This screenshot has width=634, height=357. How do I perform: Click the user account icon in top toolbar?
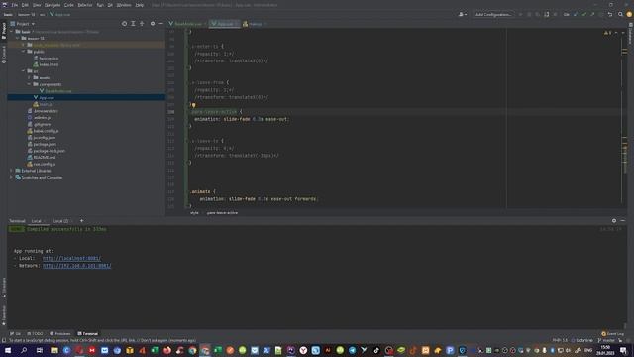[x=463, y=14]
